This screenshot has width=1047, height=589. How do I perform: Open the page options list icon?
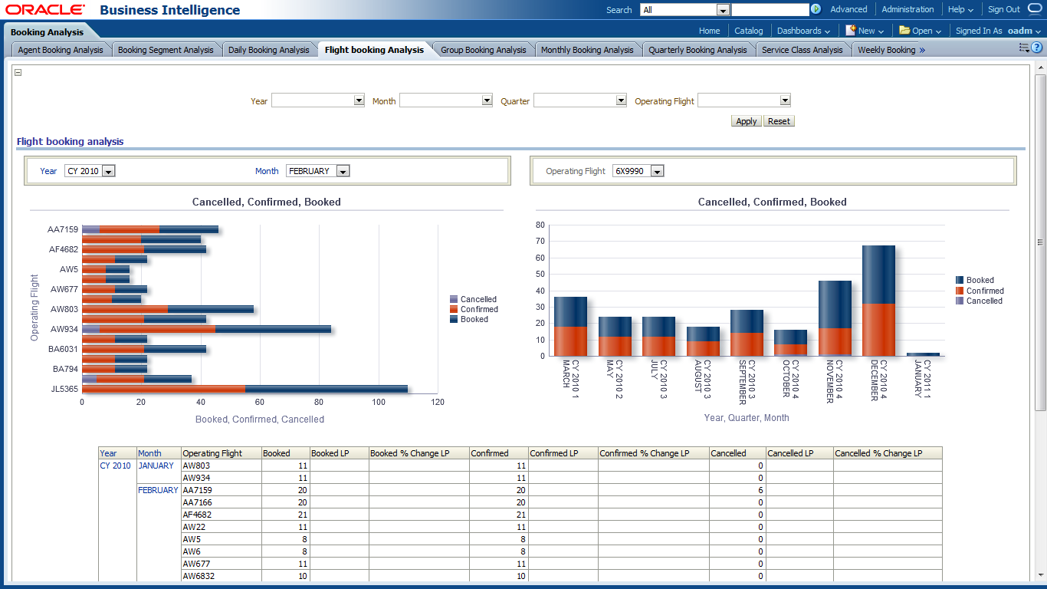tap(1023, 48)
